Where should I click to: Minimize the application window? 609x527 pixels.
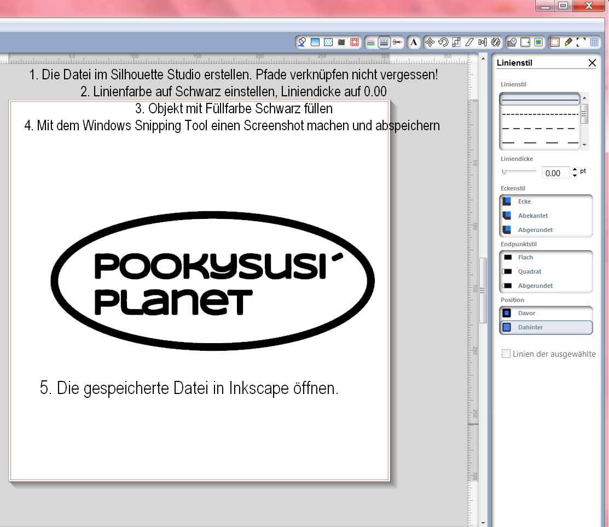546,6
